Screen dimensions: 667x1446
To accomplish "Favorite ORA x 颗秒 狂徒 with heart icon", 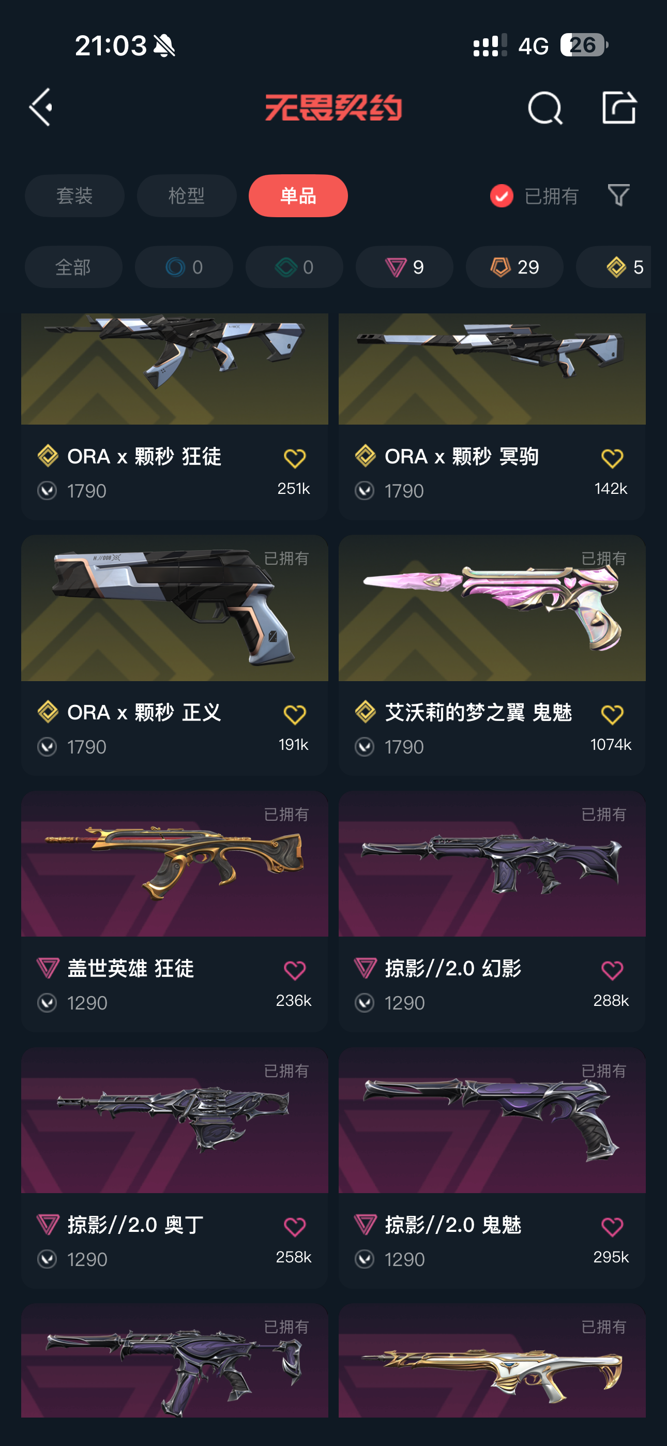I will [294, 458].
